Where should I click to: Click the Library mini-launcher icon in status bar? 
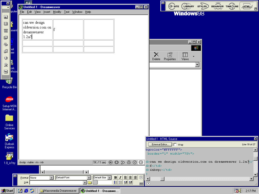[117, 162]
